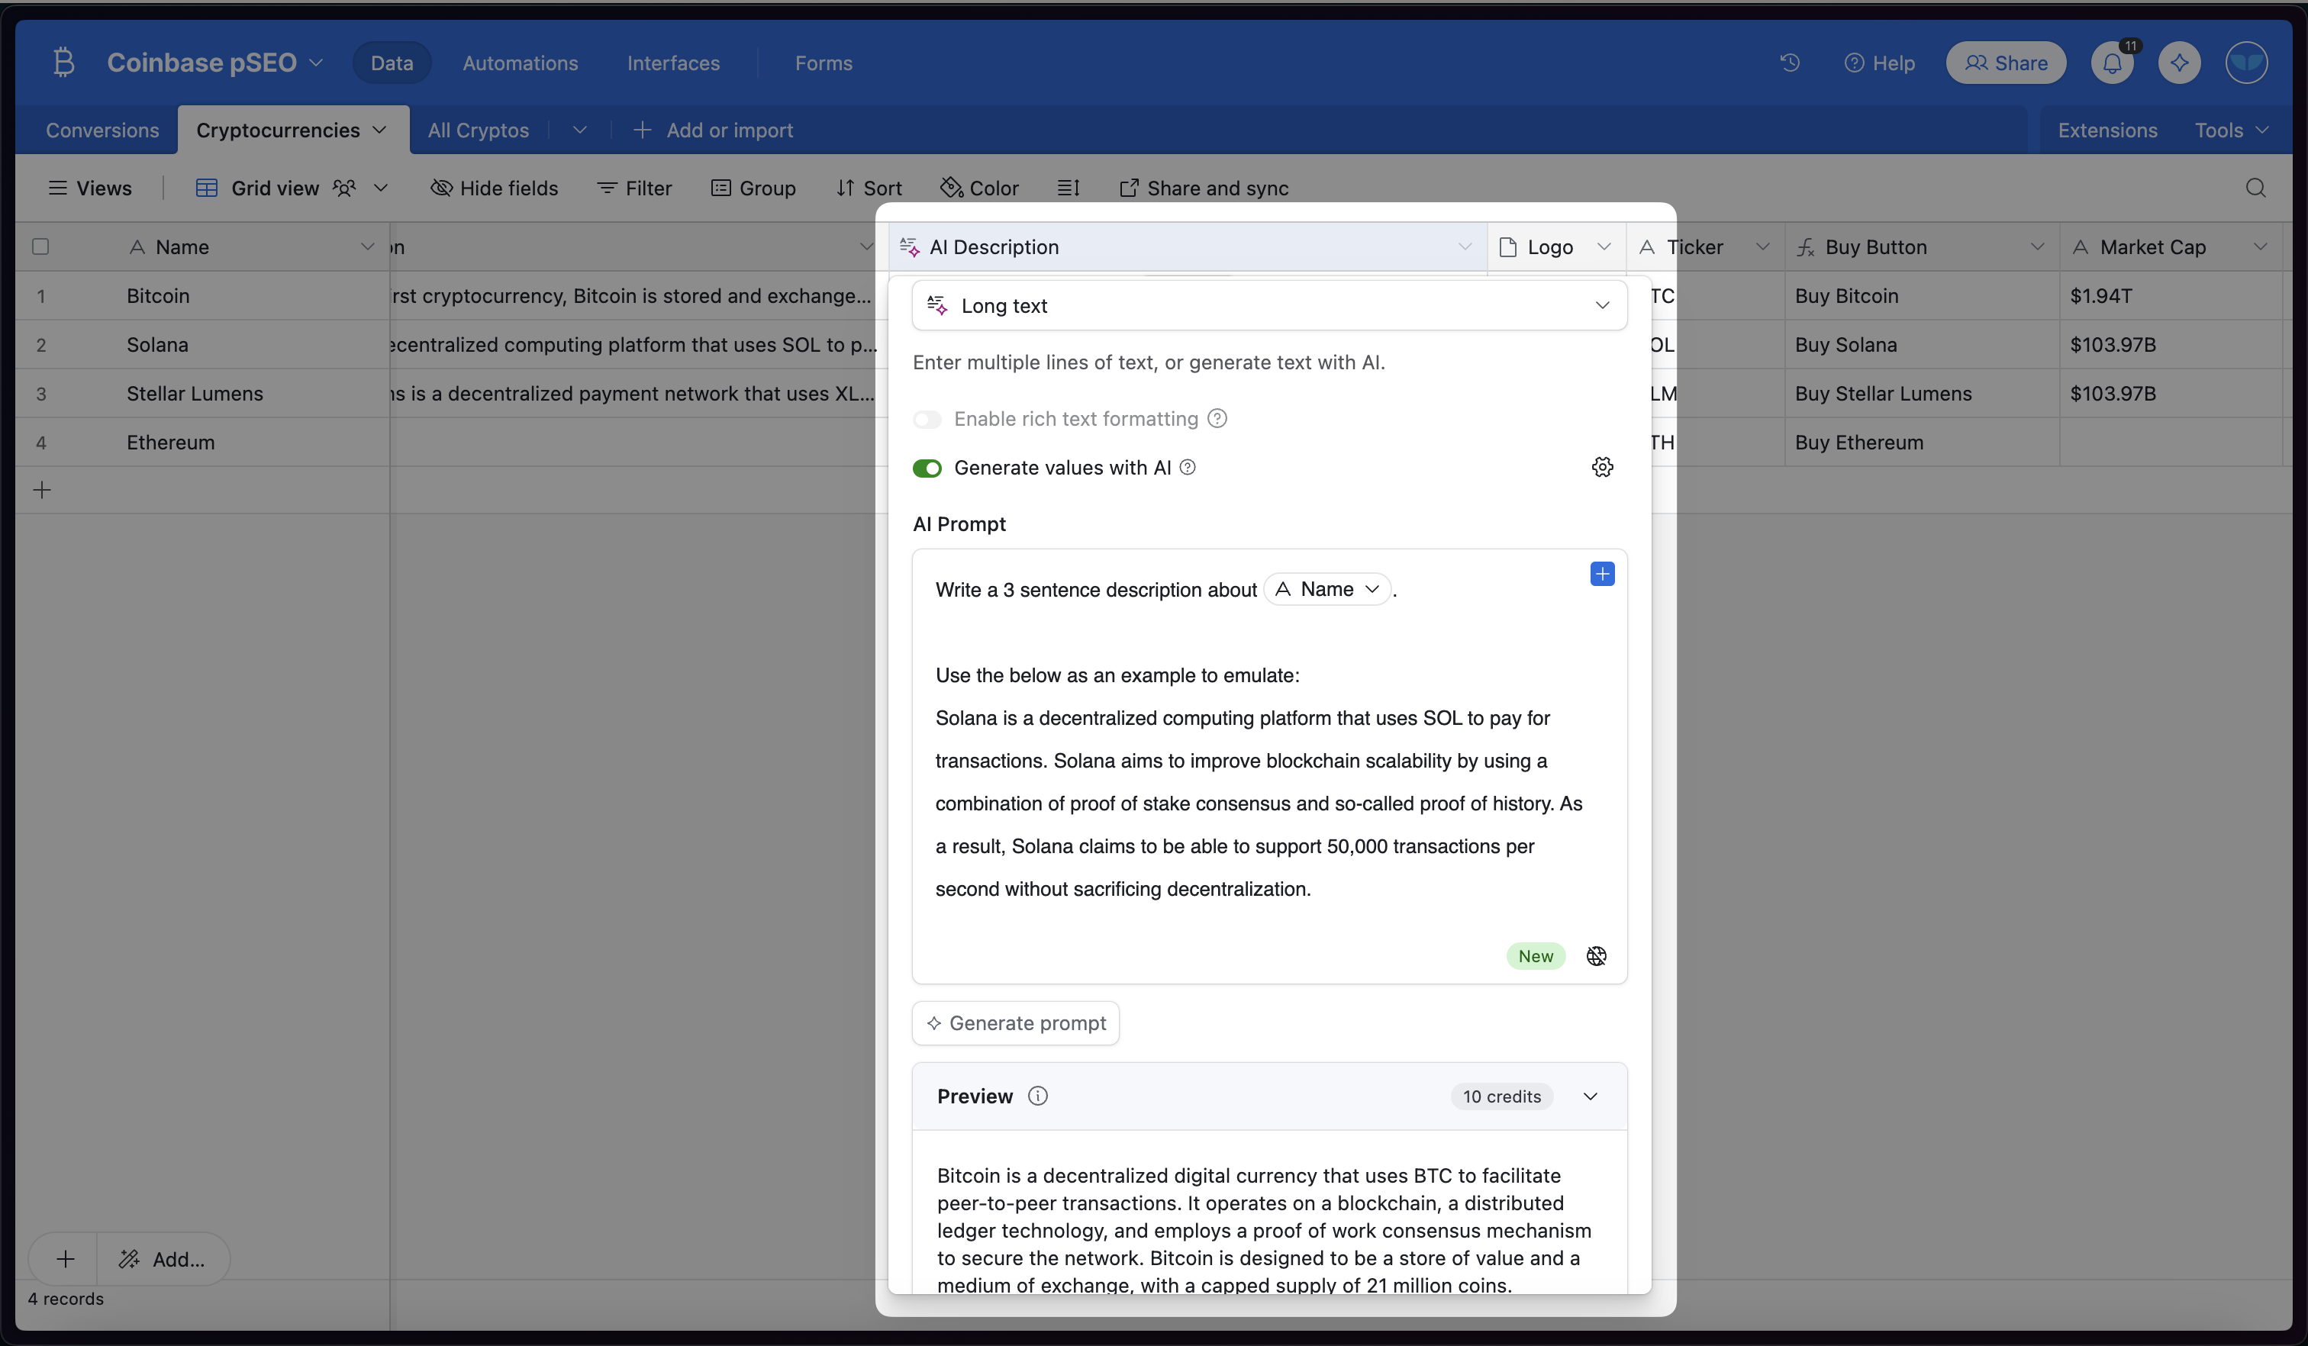Click inside the AI Prompt text box
Viewport: 2308px width, 1346px height.
[1269, 766]
